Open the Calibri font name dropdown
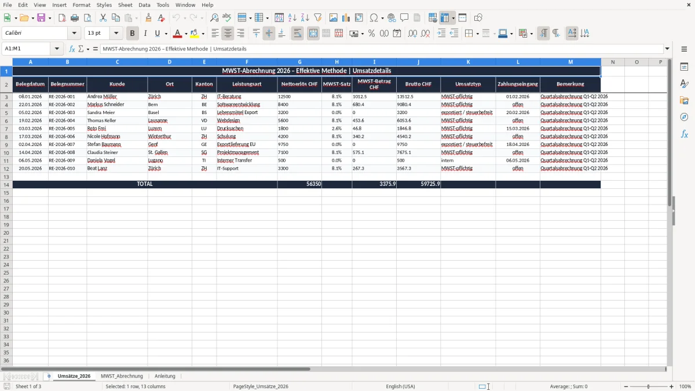This screenshot has width=695, height=391. tap(74, 34)
